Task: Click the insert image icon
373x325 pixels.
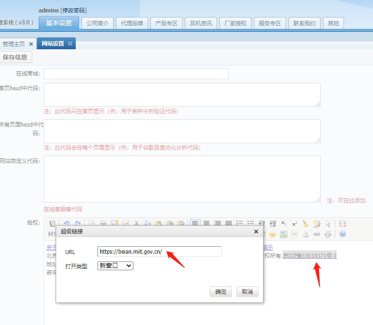Action: click(284, 234)
